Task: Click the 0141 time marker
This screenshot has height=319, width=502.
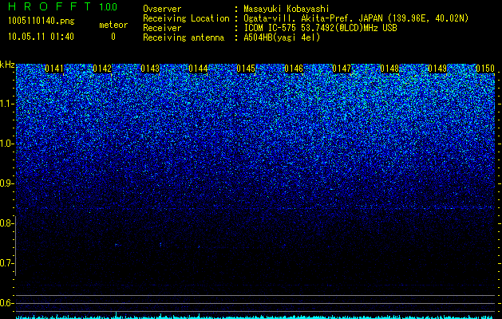Action: click(x=54, y=69)
